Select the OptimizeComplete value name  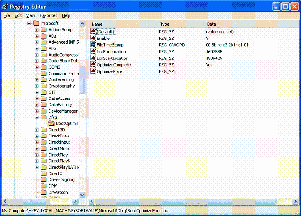coord(114,65)
